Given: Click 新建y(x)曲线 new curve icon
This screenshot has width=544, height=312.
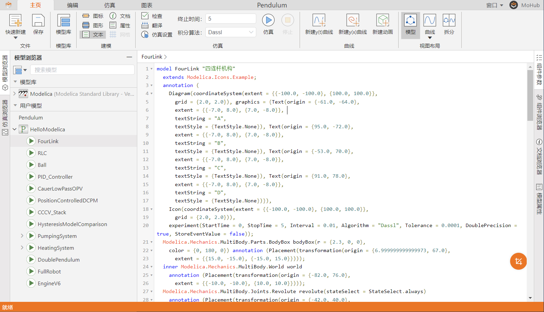Looking at the screenshot, I should (352, 21).
